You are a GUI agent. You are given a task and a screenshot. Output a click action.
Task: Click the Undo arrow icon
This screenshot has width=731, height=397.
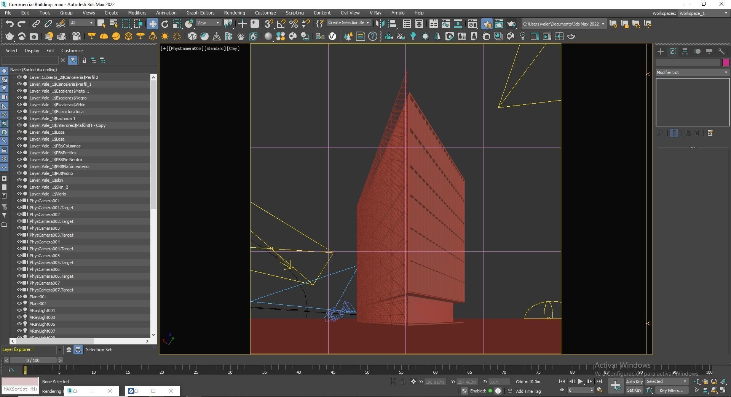[10, 24]
